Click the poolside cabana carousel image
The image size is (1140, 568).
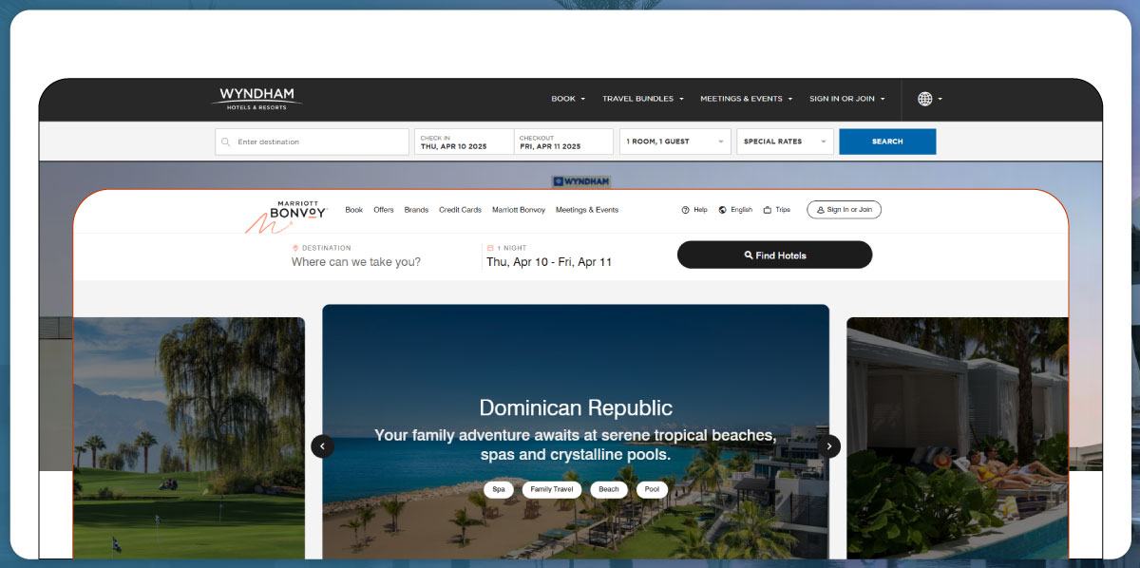[x=958, y=438]
